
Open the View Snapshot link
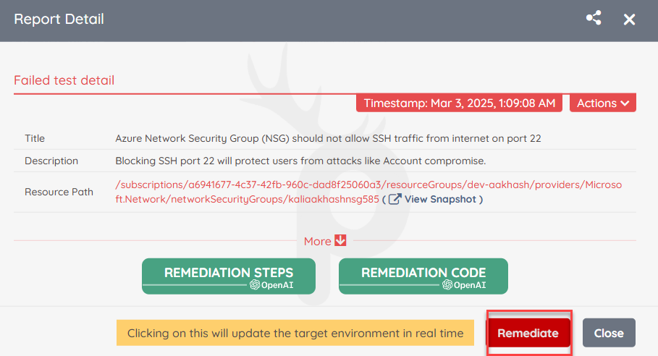(x=440, y=199)
